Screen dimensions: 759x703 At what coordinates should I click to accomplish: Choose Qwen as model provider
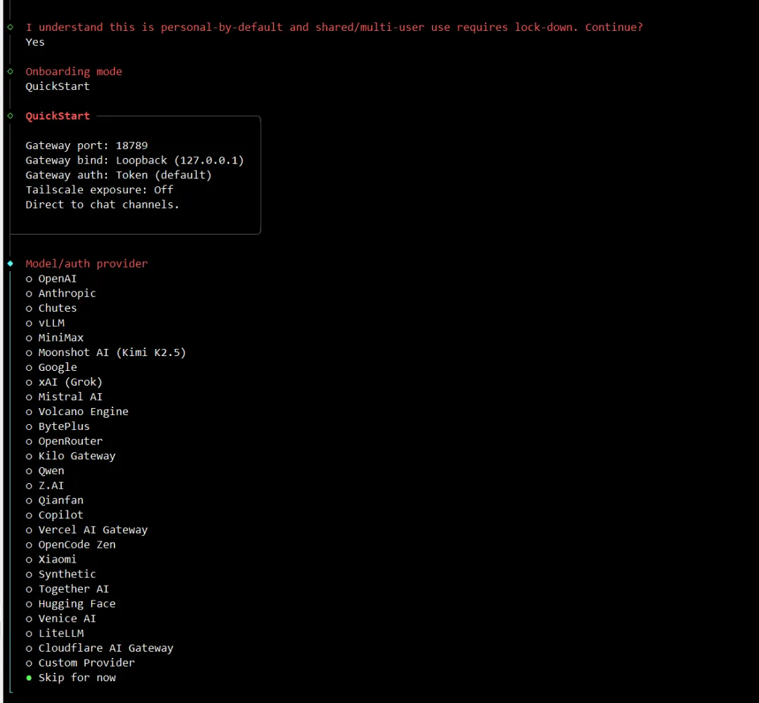[45, 471]
